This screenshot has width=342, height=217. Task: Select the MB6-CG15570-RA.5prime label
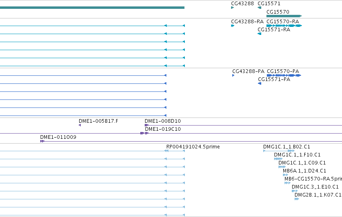313,179
